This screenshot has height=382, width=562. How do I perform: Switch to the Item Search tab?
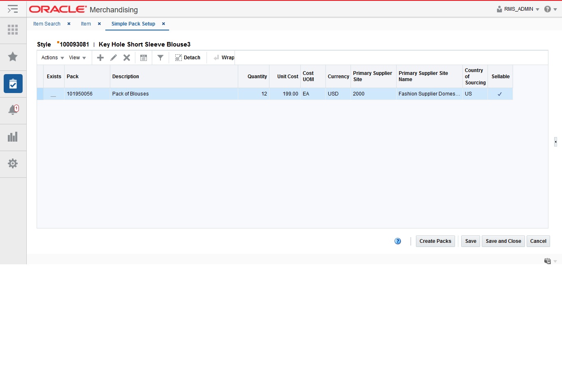[47, 24]
